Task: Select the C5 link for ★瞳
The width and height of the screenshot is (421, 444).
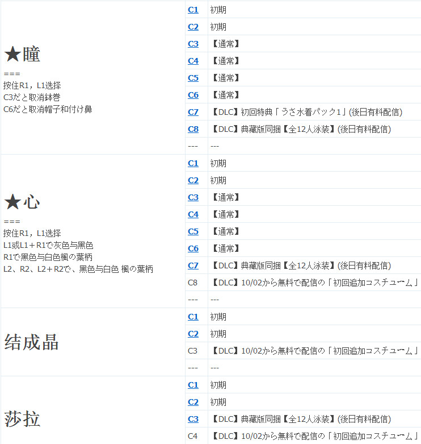Action: (193, 78)
